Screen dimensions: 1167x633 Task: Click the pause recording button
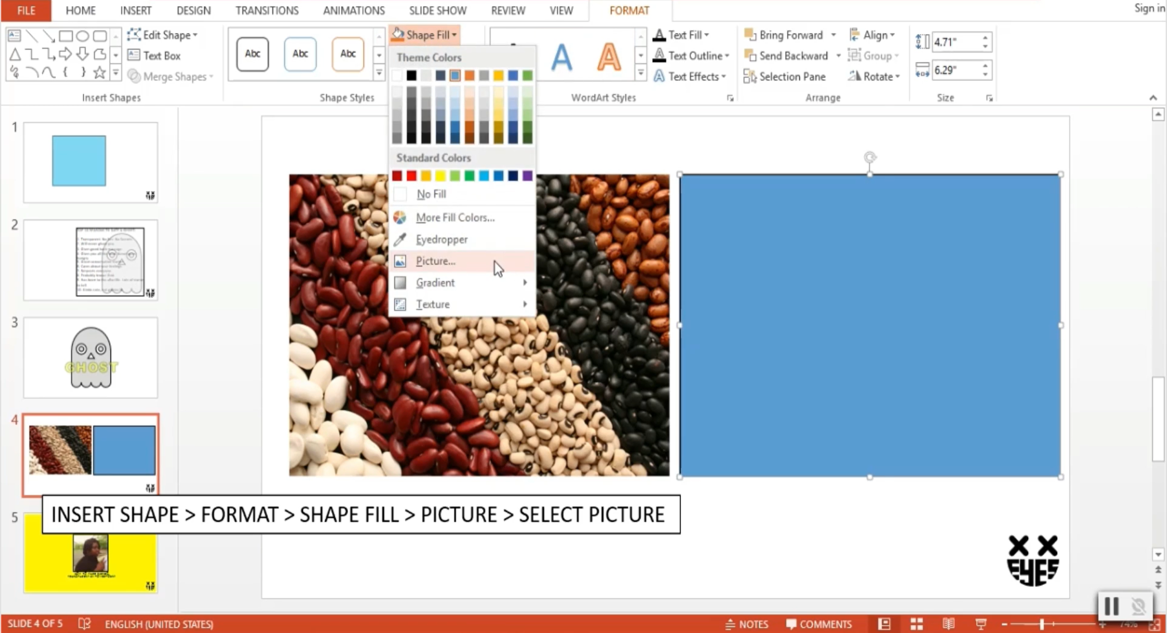(x=1111, y=606)
